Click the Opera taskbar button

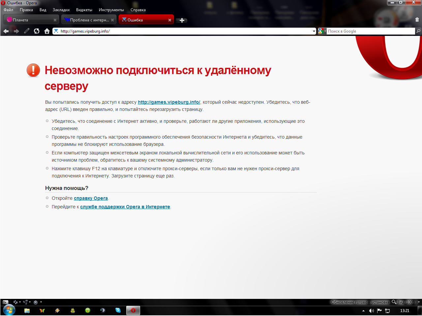point(133,310)
